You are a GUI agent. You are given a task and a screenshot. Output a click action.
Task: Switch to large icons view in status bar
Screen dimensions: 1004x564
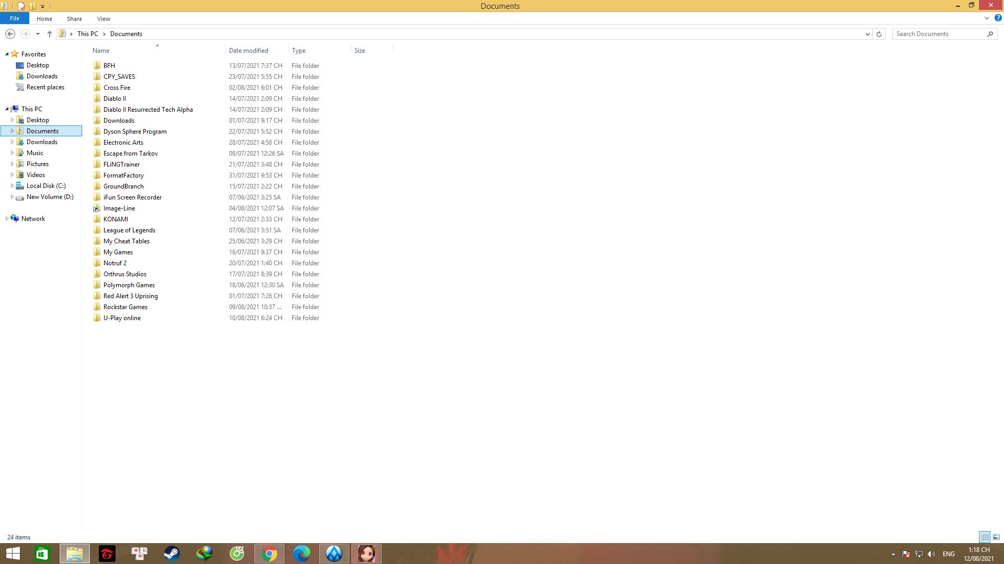pos(996,537)
